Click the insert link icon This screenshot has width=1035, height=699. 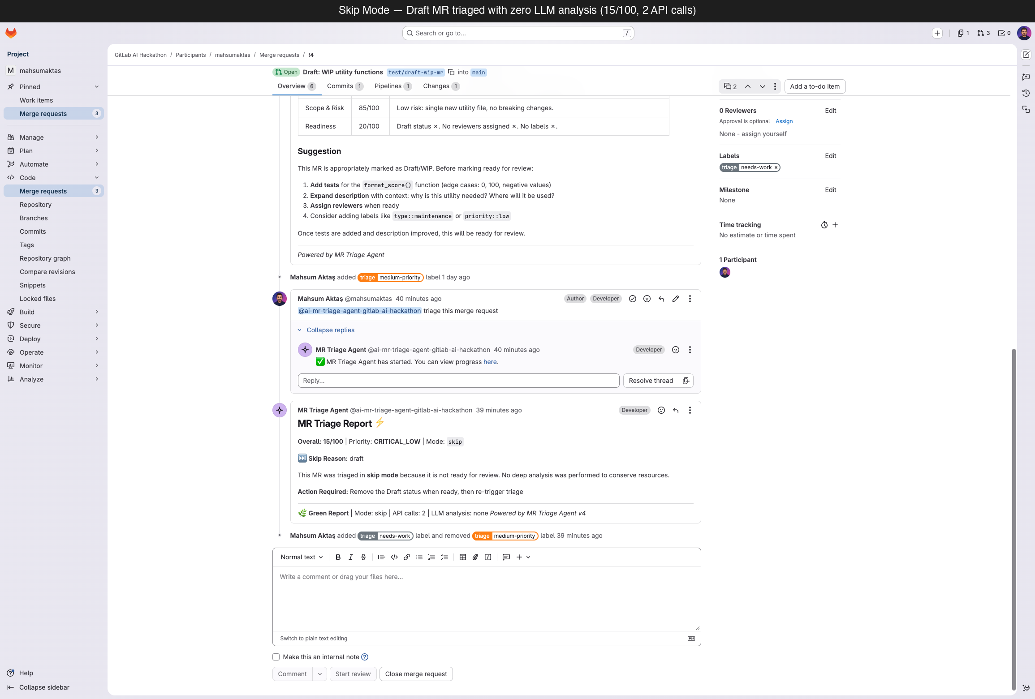coord(406,557)
